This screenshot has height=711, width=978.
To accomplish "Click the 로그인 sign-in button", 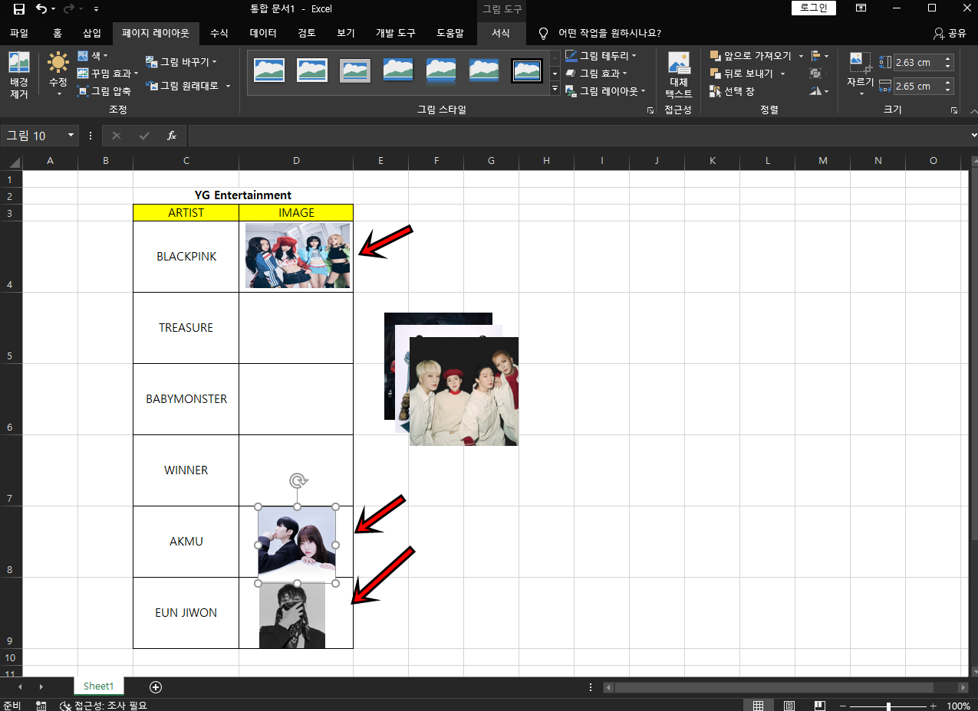I will (x=814, y=8).
